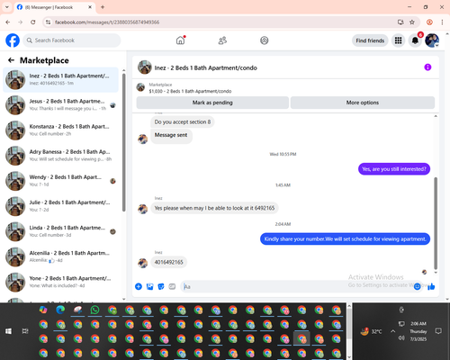
Task: Focus the Aa message input field
Action: coord(297,286)
